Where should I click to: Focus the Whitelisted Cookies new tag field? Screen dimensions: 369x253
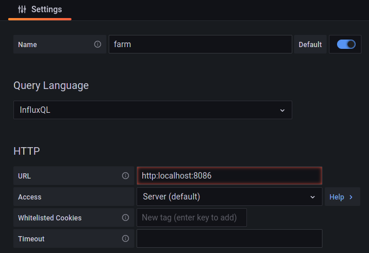(x=191, y=218)
